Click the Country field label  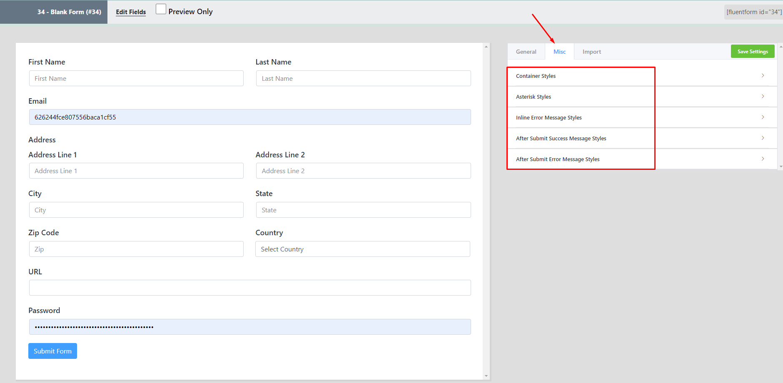269,233
